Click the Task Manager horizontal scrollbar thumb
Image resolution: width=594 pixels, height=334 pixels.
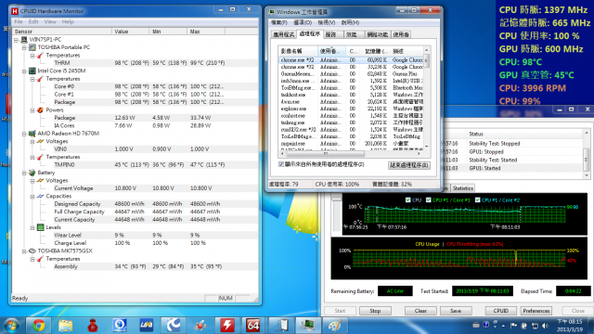pos(325,154)
